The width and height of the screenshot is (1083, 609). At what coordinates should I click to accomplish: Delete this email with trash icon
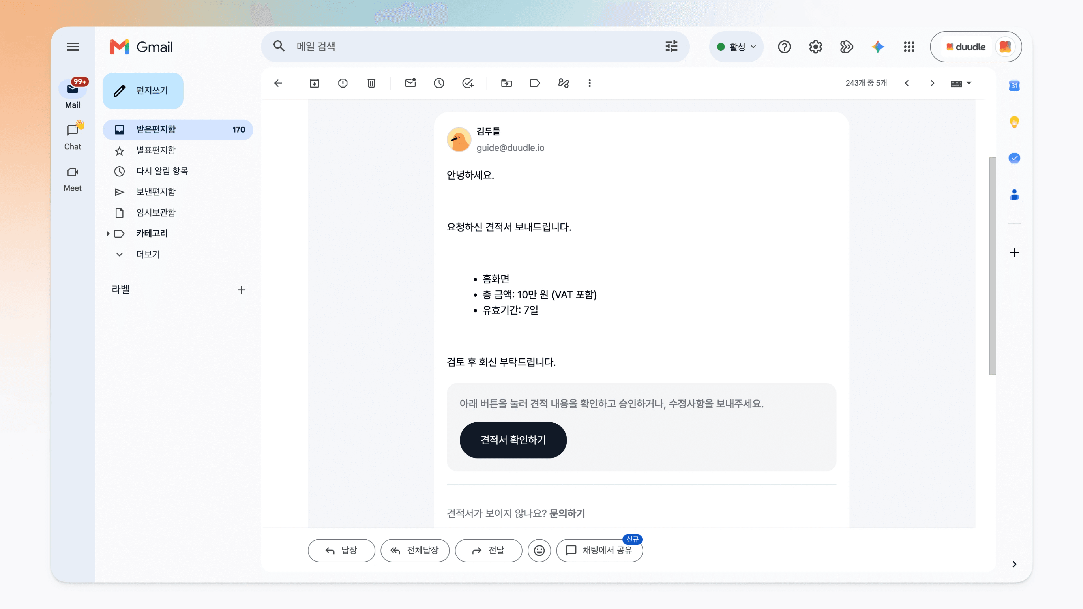pyautogui.click(x=371, y=83)
